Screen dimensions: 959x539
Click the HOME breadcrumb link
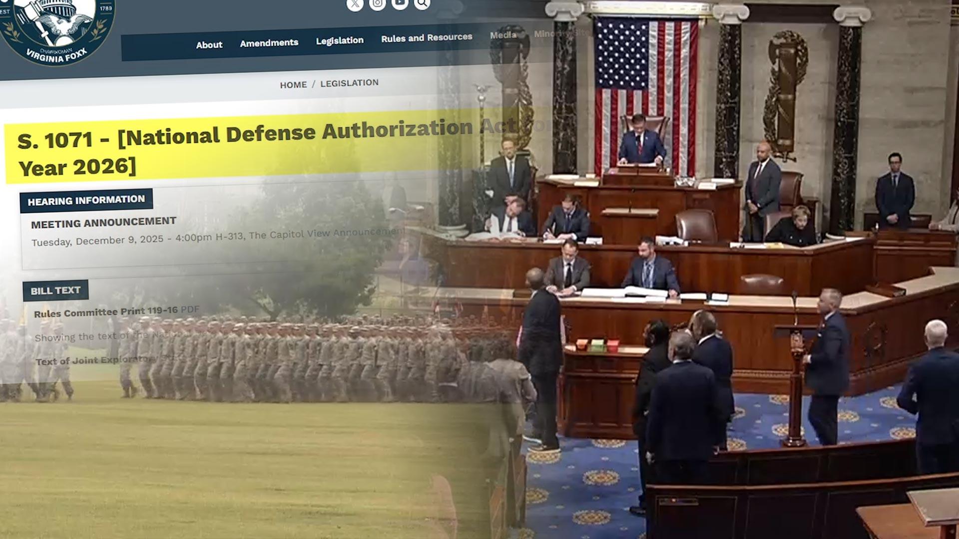point(293,85)
